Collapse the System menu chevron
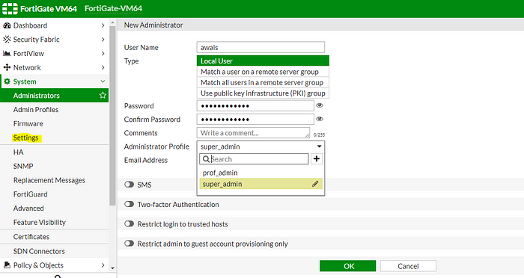The width and height of the screenshot is (524, 278). (x=103, y=81)
